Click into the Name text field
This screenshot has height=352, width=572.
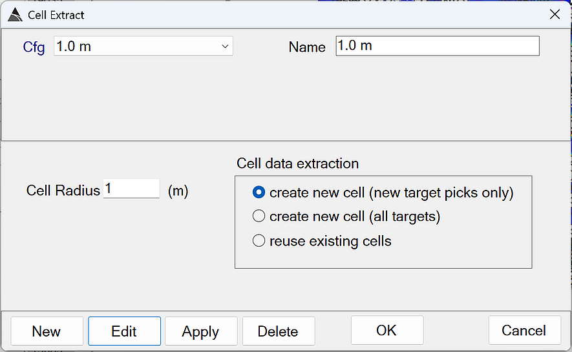click(437, 47)
